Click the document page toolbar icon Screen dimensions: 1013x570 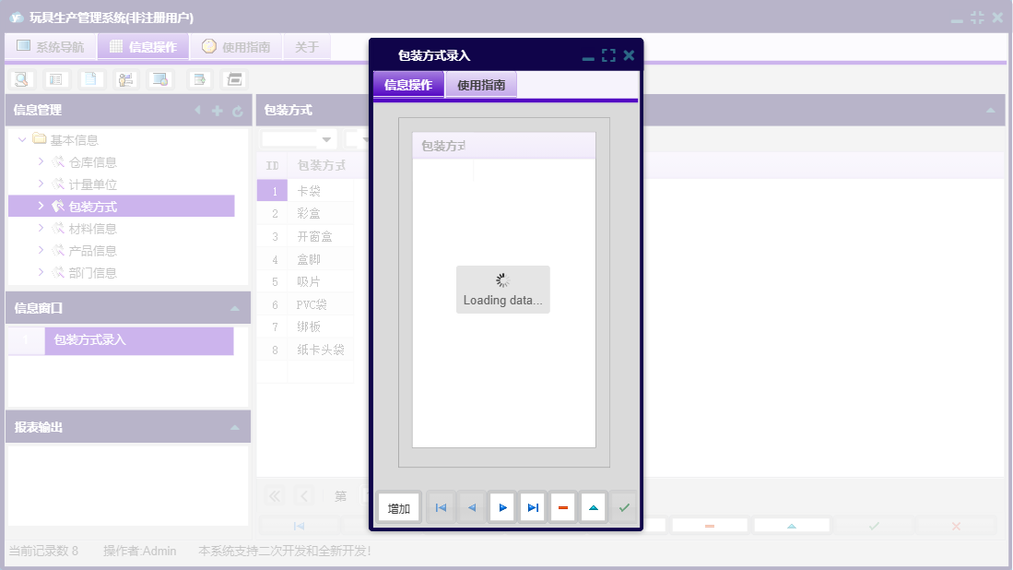point(90,79)
